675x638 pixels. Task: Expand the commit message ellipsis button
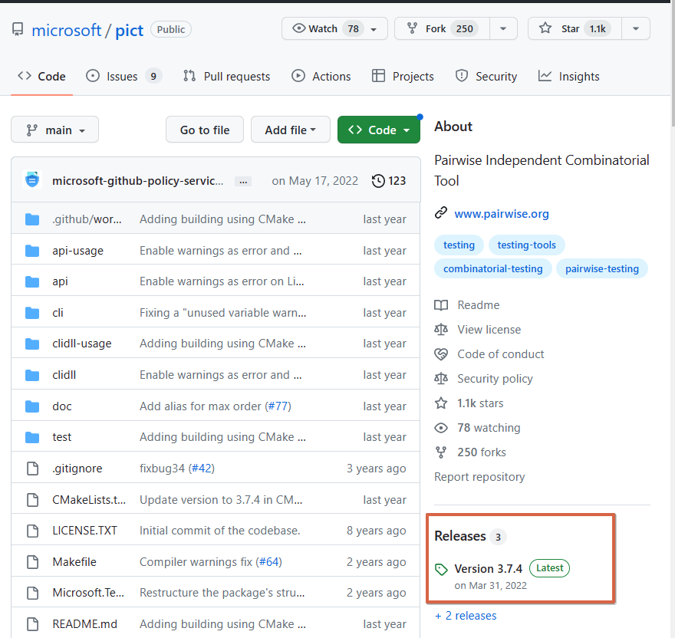coord(243,182)
